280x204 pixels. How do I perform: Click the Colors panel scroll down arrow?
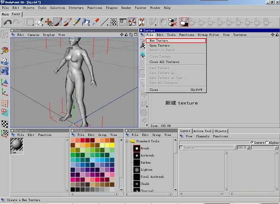pyautogui.click(x=121, y=190)
